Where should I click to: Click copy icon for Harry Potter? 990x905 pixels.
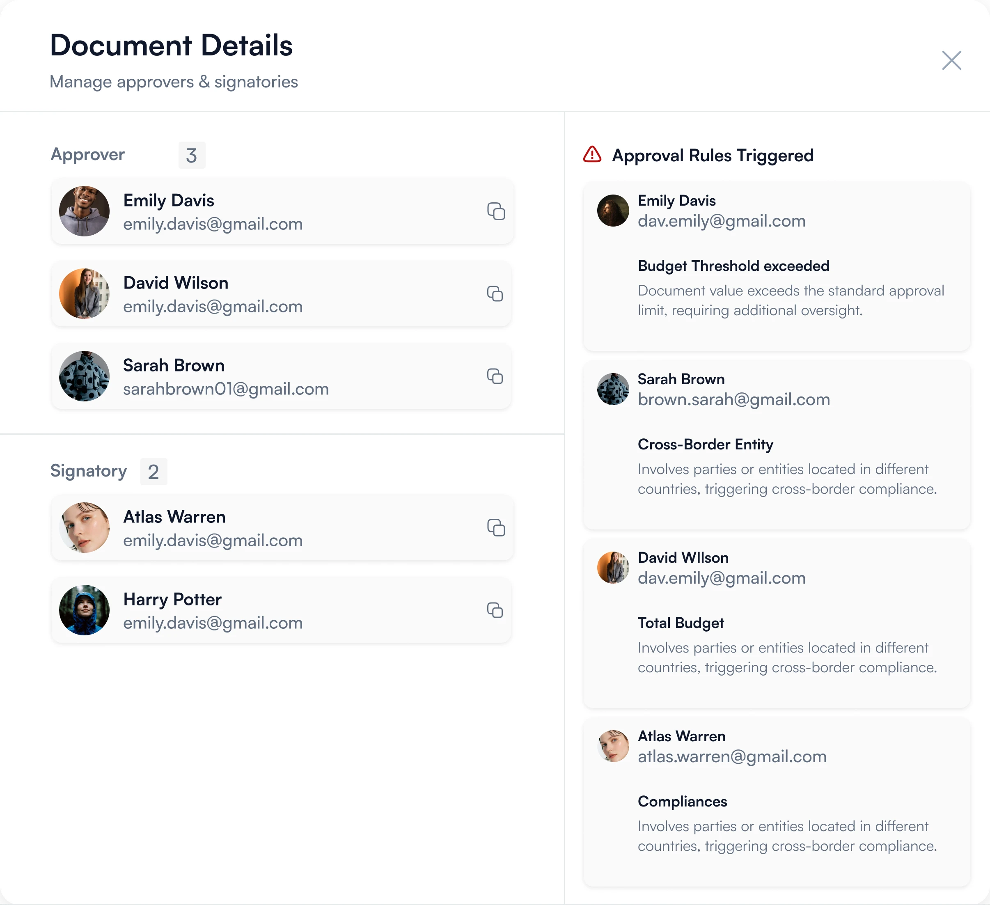point(495,610)
